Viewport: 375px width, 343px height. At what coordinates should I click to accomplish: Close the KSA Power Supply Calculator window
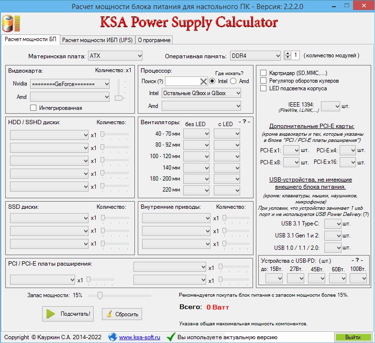click(x=364, y=5)
